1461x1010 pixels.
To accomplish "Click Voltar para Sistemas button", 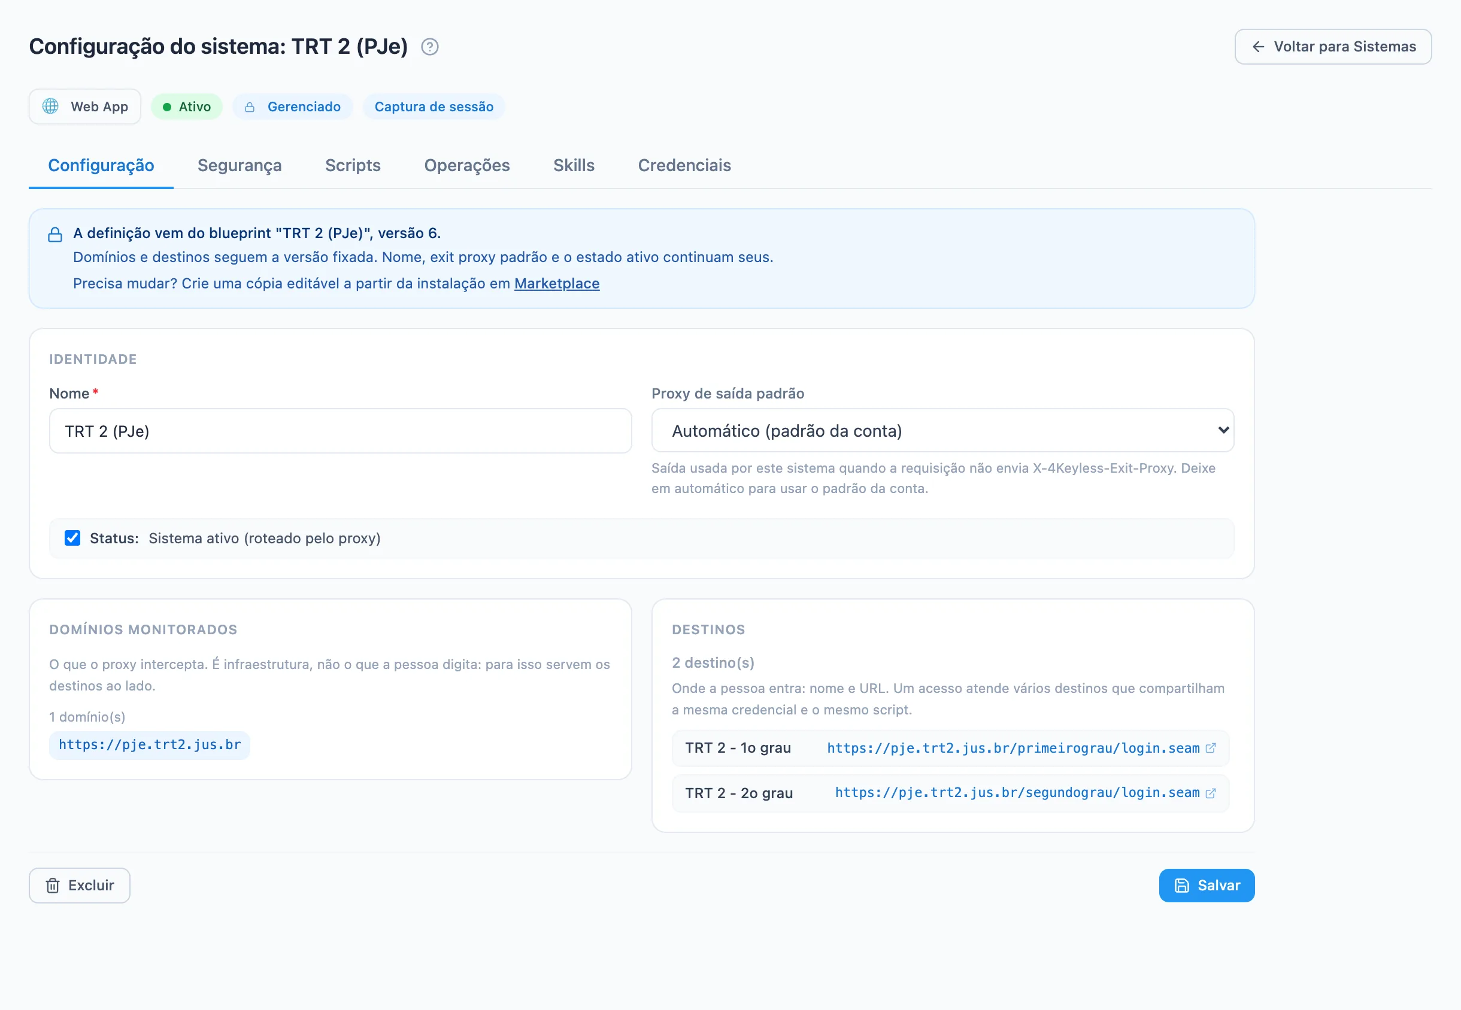I will tap(1333, 47).
